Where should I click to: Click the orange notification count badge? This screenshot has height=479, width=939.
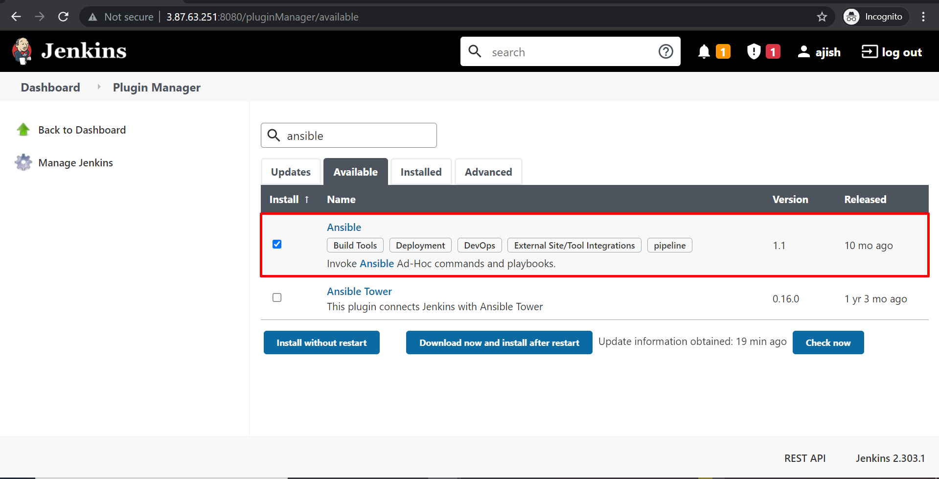pos(723,51)
